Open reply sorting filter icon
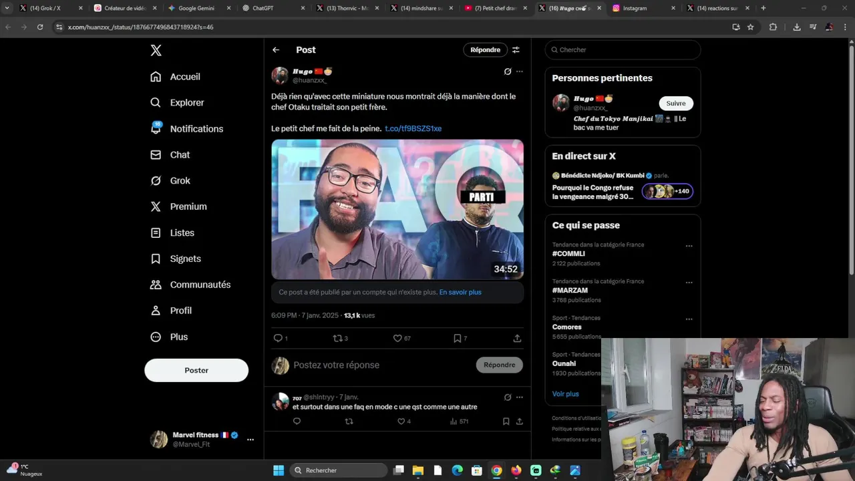This screenshot has width=855, height=481. (x=516, y=50)
